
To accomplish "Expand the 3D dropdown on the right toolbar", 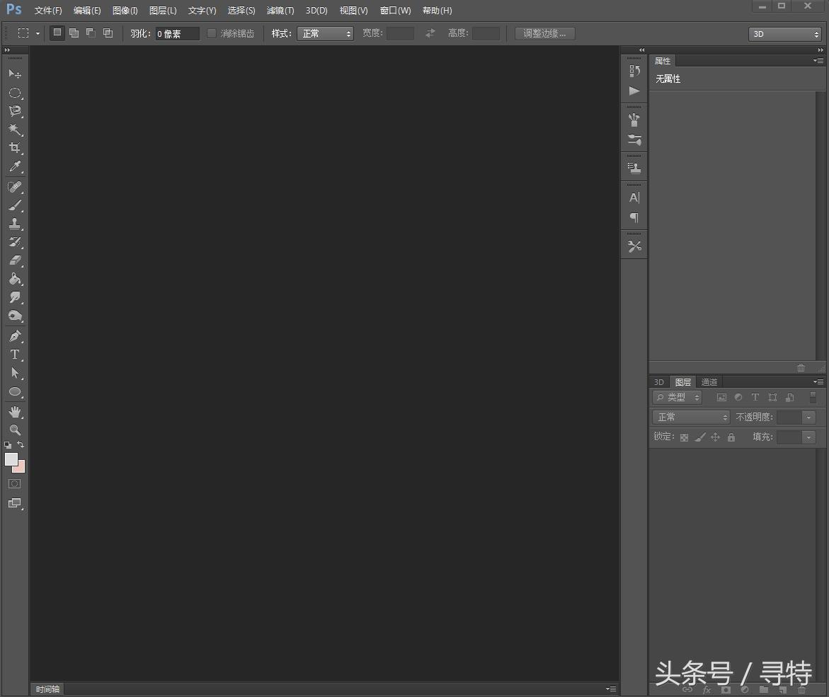I will click(x=784, y=33).
